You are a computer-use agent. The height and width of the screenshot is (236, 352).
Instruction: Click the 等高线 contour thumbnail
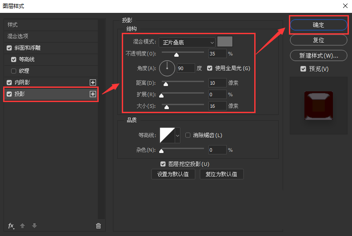pos(167,135)
